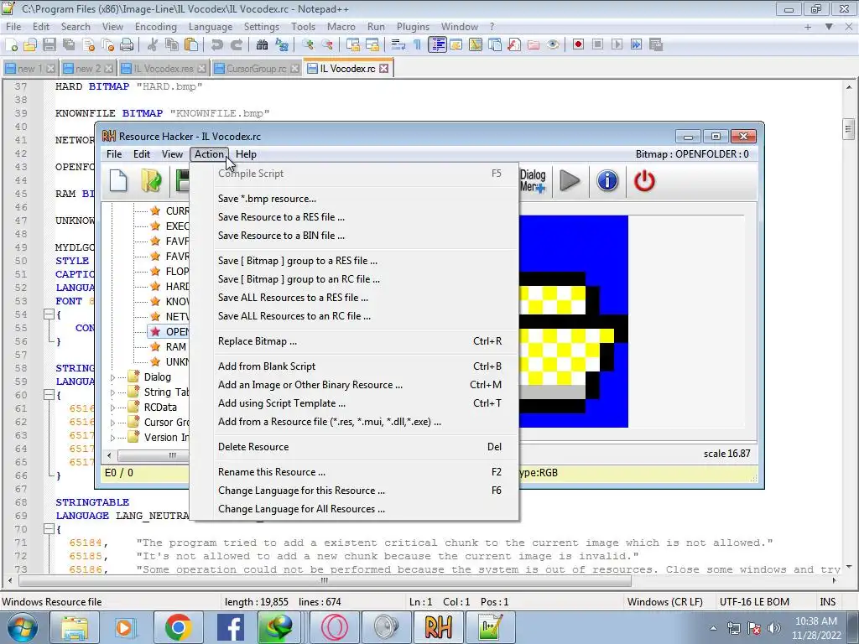Choose Save *.bmp resource menu entry
Image resolution: width=859 pixels, height=644 pixels.
(355, 199)
